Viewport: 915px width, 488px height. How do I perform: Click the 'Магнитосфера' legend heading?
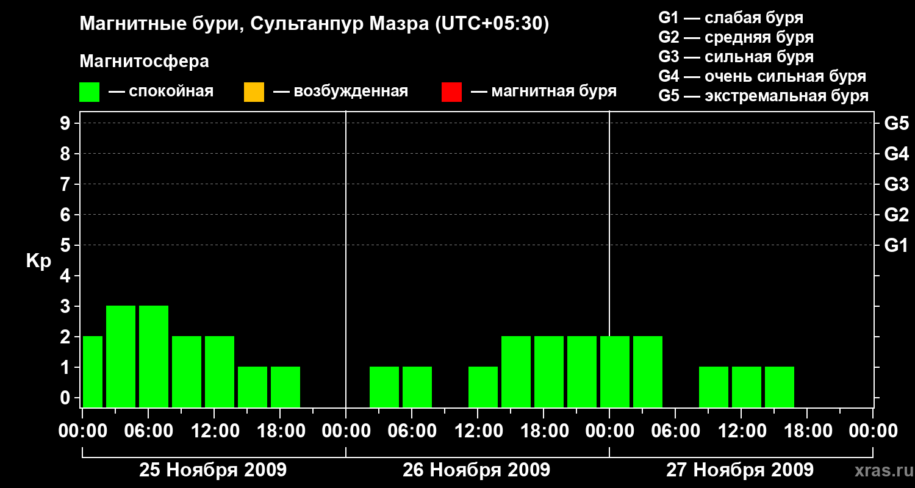pyautogui.click(x=144, y=62)
